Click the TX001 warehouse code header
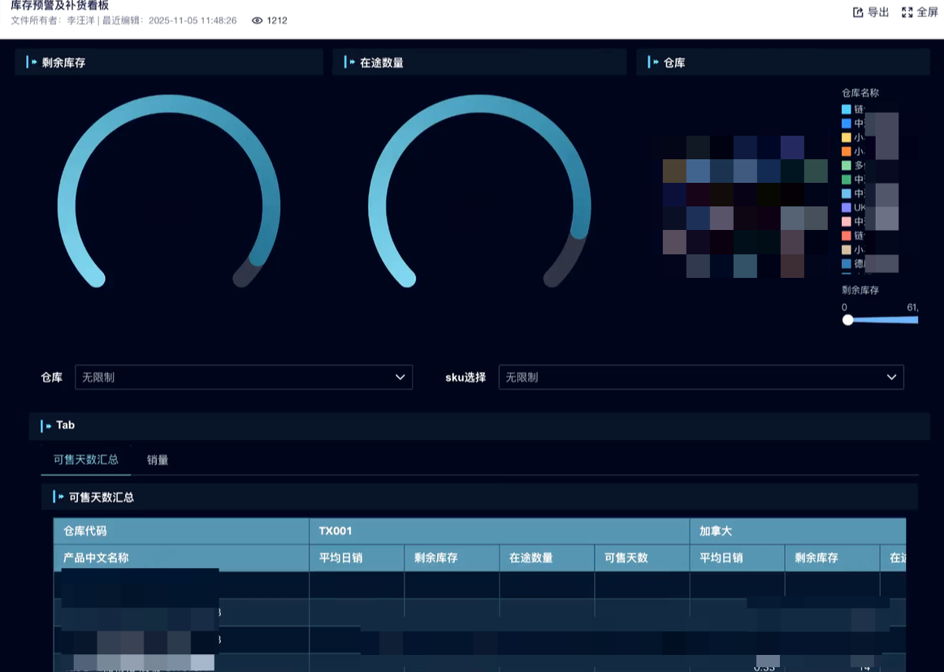This screenshot has height=672, width=944. coord(336,531)
